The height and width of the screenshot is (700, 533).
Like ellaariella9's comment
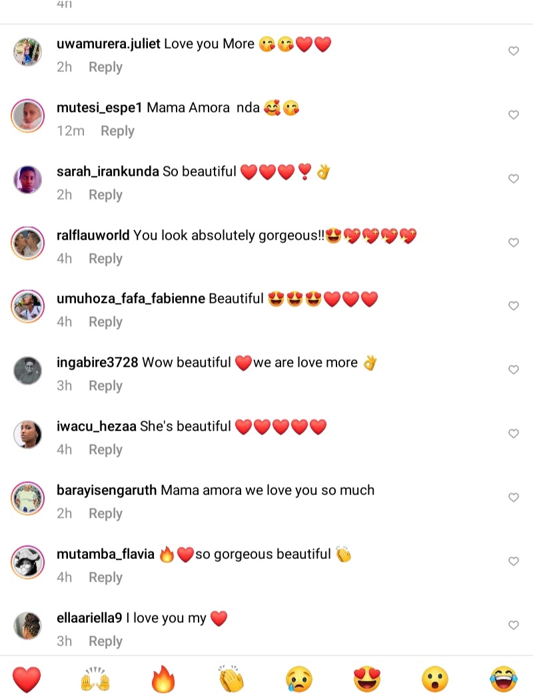coord(514,625)
